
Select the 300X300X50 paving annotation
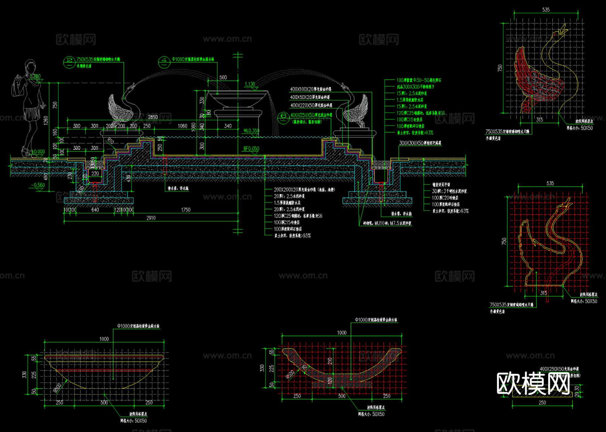(420, 143)
